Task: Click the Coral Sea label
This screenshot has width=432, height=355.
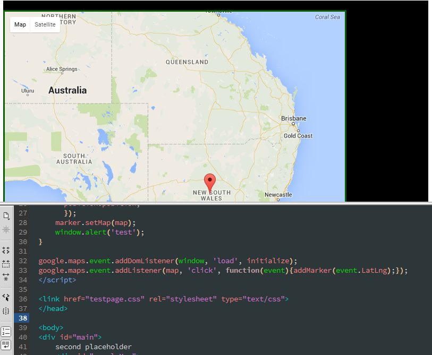Action: [327, 17]
